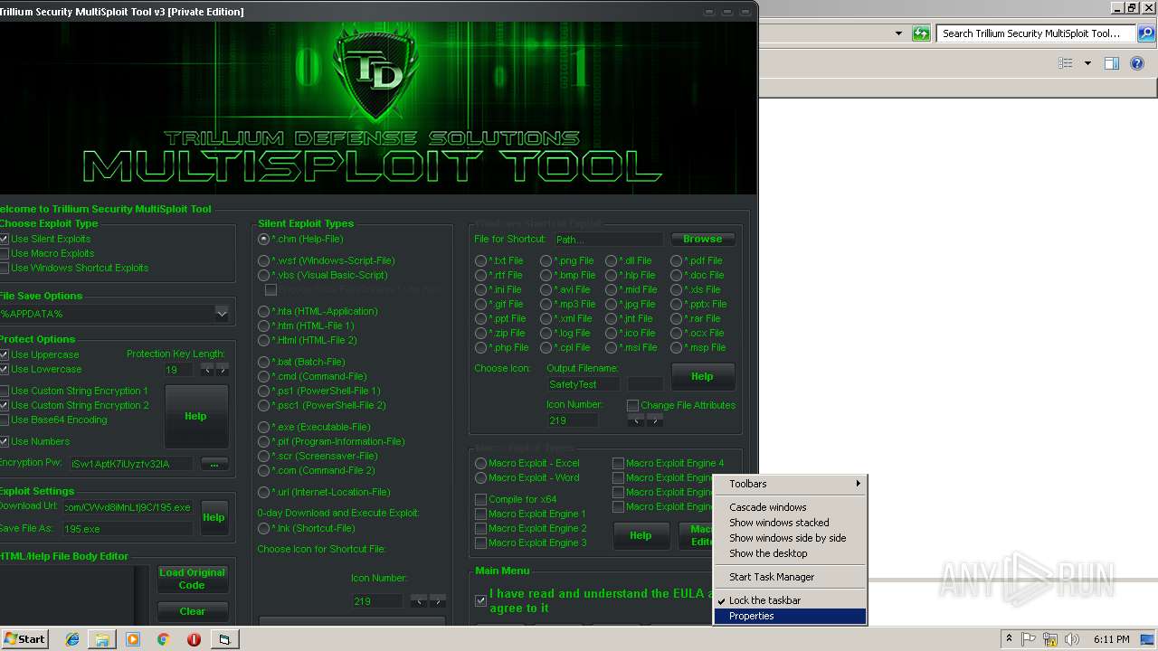The width and height of the screenshot is (1158, 651).
Task: Select *.wsf (Windows-Script-File) radio option
Action: pyautogui.click(x=264, y=260)
